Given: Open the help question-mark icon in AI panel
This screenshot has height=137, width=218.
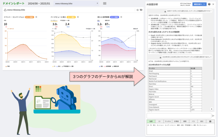Looking at the screenshot, I should (x=209, y=4).
